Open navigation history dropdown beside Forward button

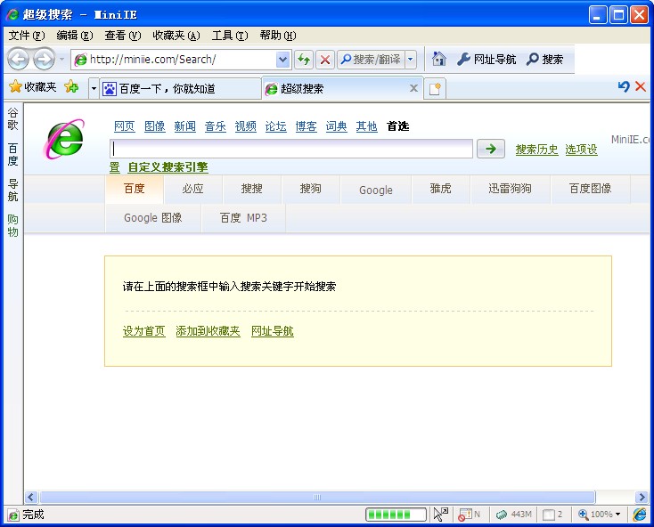pyautogui.click(x=61, y=59)
